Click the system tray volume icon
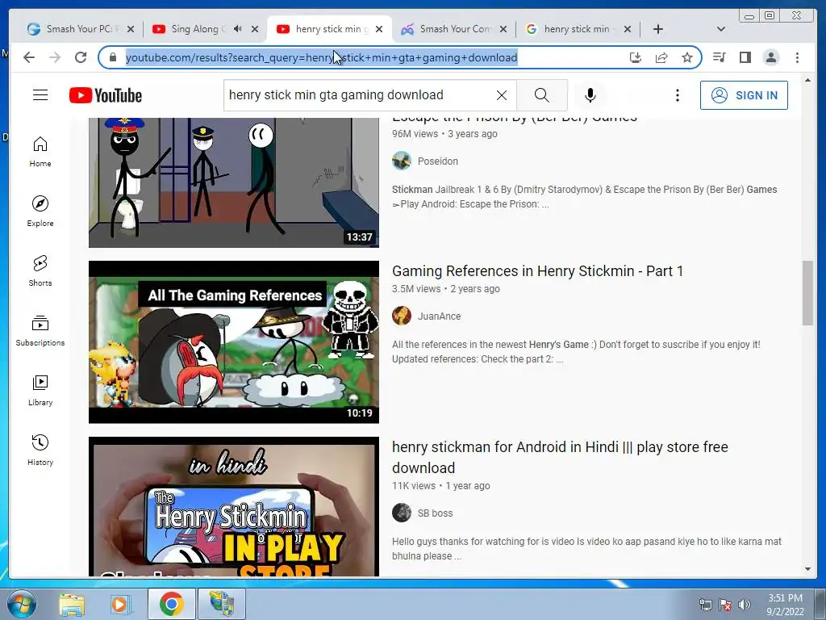This screenshot has height=620, width=826. 745,605
